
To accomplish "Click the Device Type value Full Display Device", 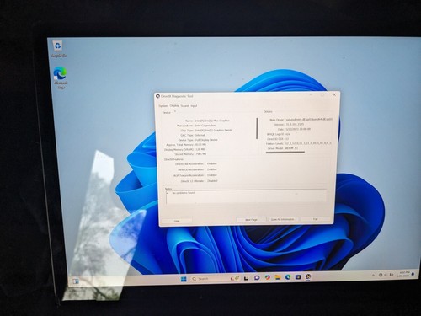I will pyautogui.click(x=206, y=140).
